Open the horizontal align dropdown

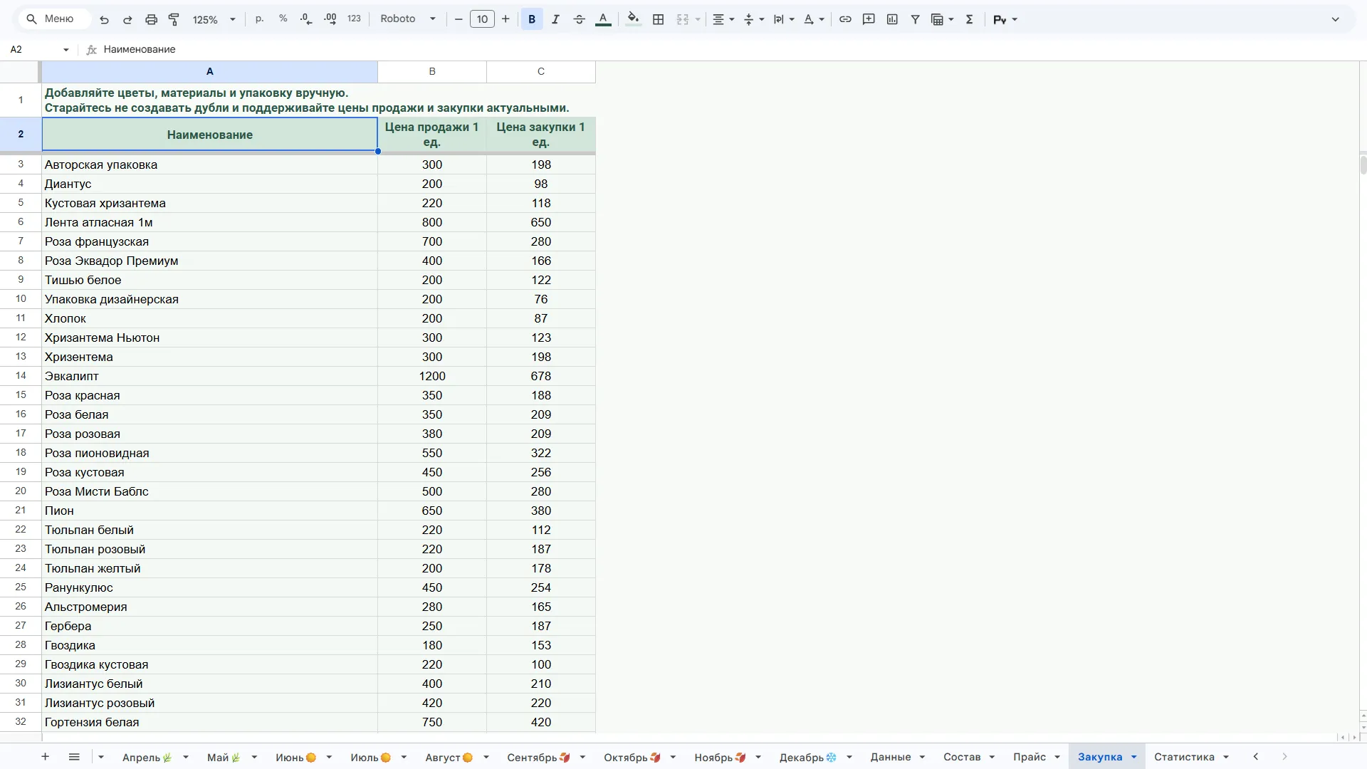tap(723, 19)
